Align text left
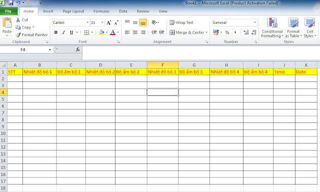320x192 pixels. (127, 32)
